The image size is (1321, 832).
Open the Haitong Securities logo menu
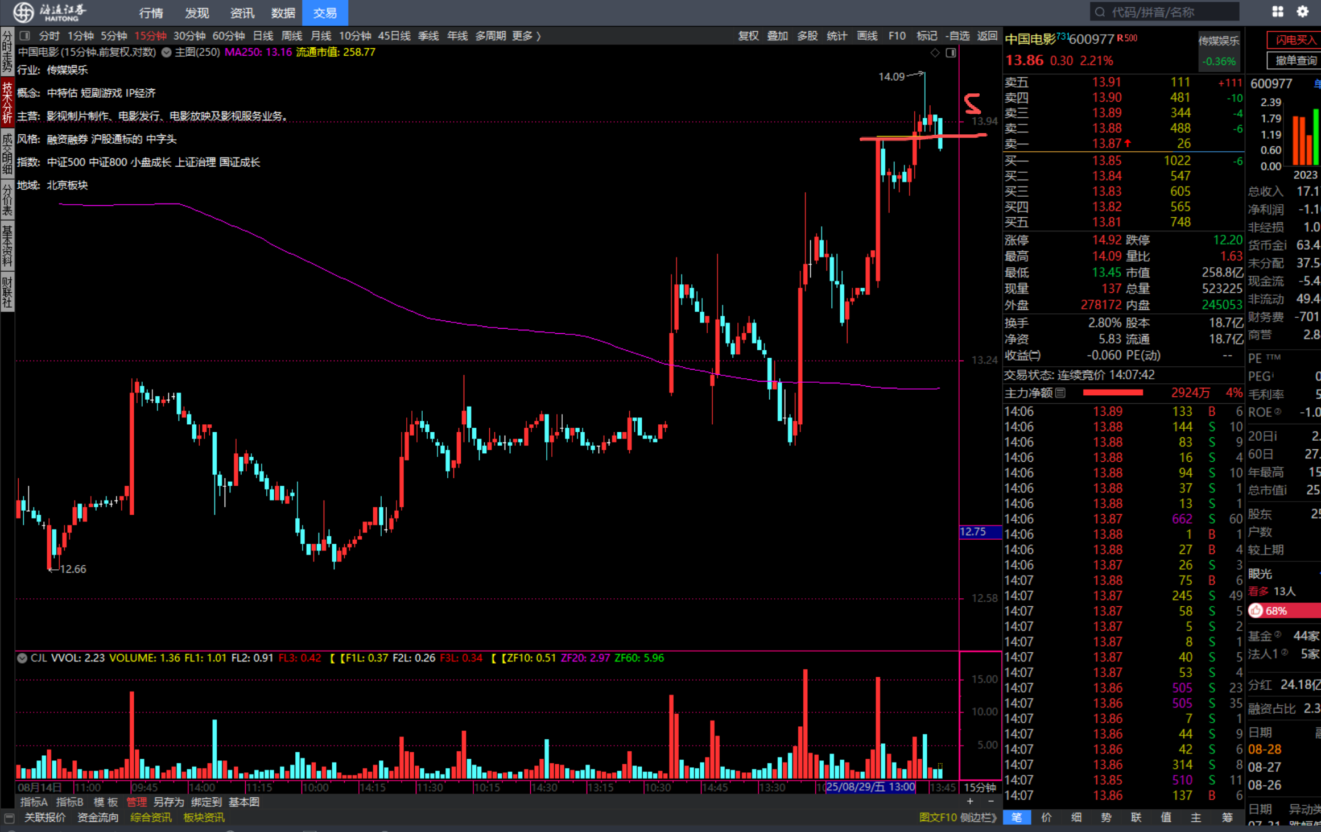coord(50,12)
